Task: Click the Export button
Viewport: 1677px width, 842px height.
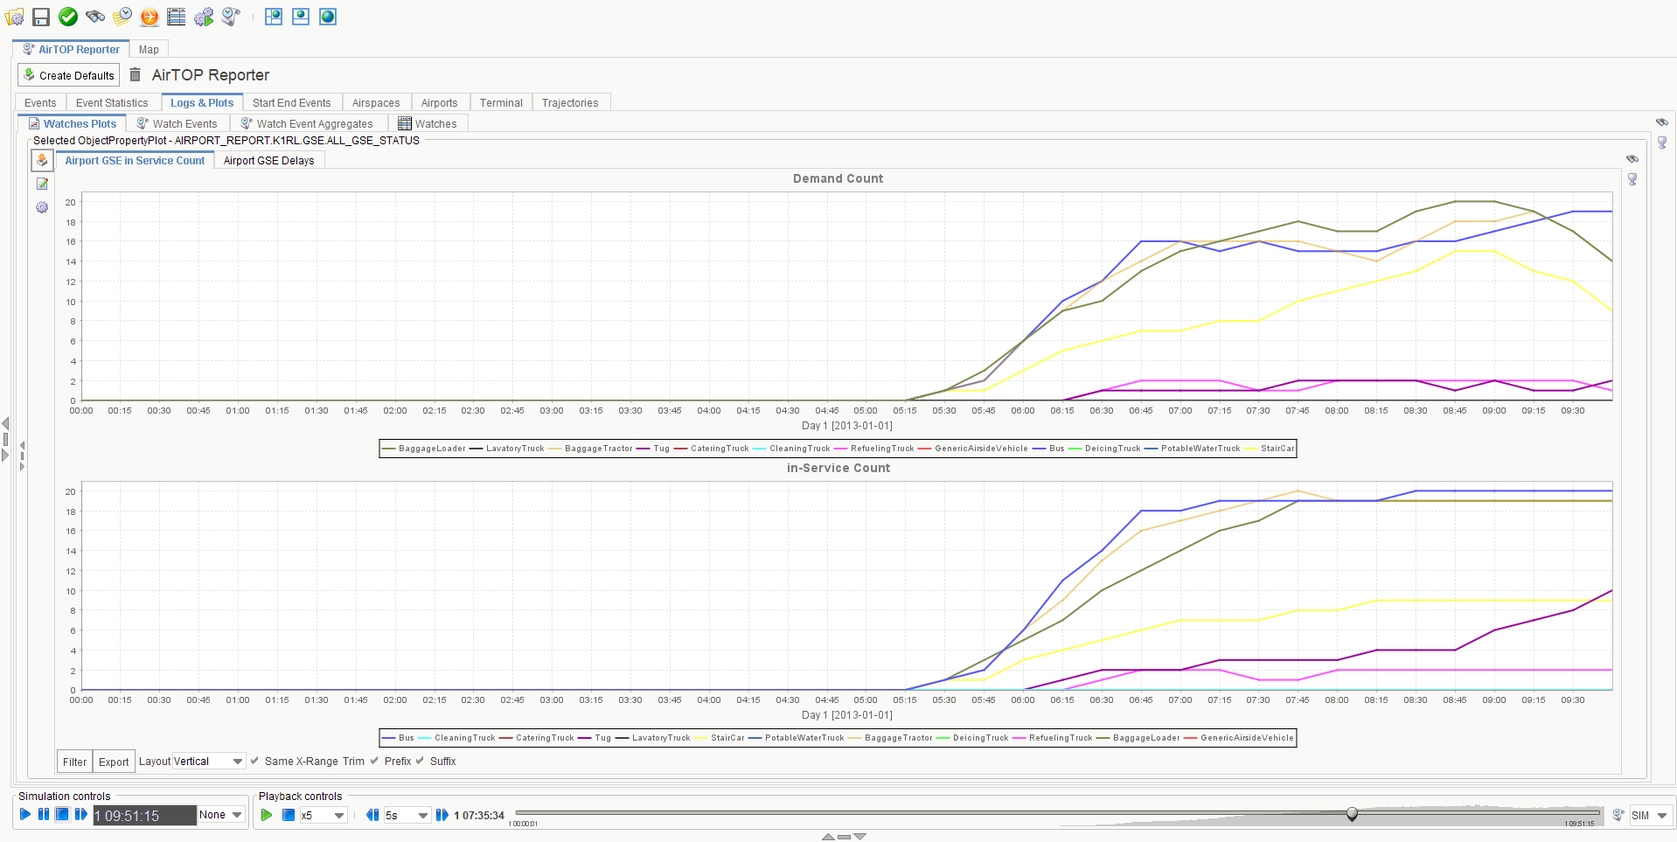Action: tap(114, 762)
